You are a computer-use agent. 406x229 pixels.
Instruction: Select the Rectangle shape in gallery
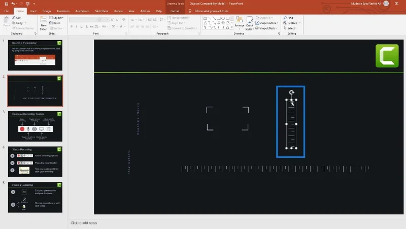pyautogui.click(x=219, y=18)
